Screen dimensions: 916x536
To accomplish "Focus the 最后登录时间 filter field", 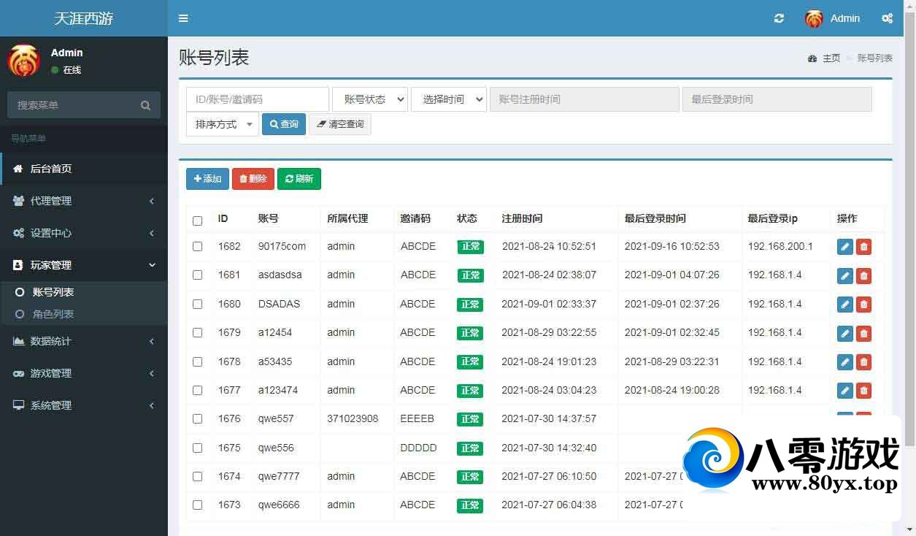I will tap(777, 99).
